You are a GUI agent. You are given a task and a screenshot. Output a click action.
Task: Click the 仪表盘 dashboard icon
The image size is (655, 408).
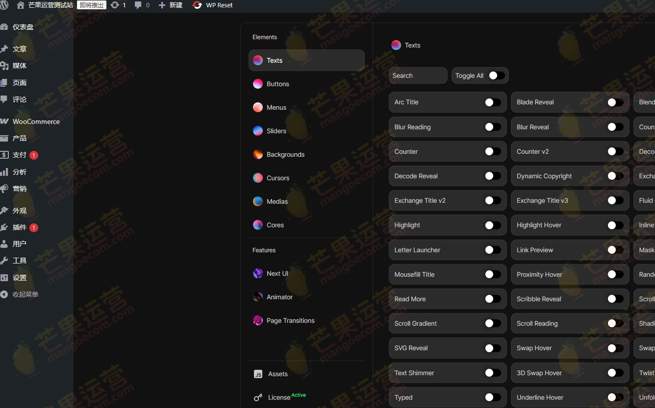click(4, 27)
